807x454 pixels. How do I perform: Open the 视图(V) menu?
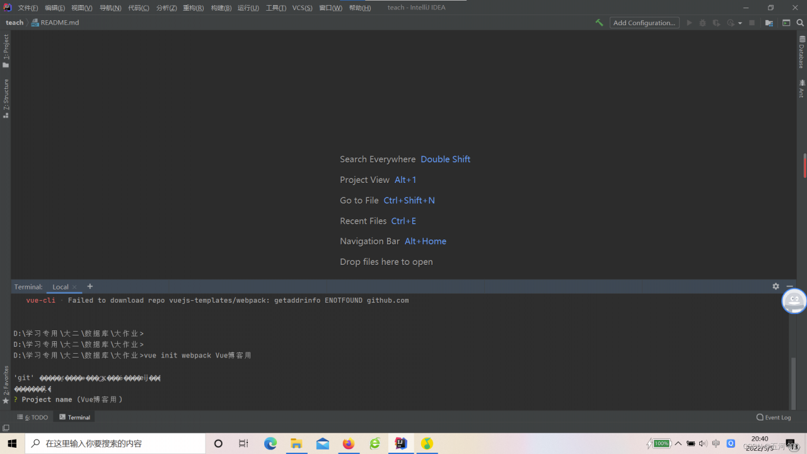pyautogui.click(x=82, y=8)
